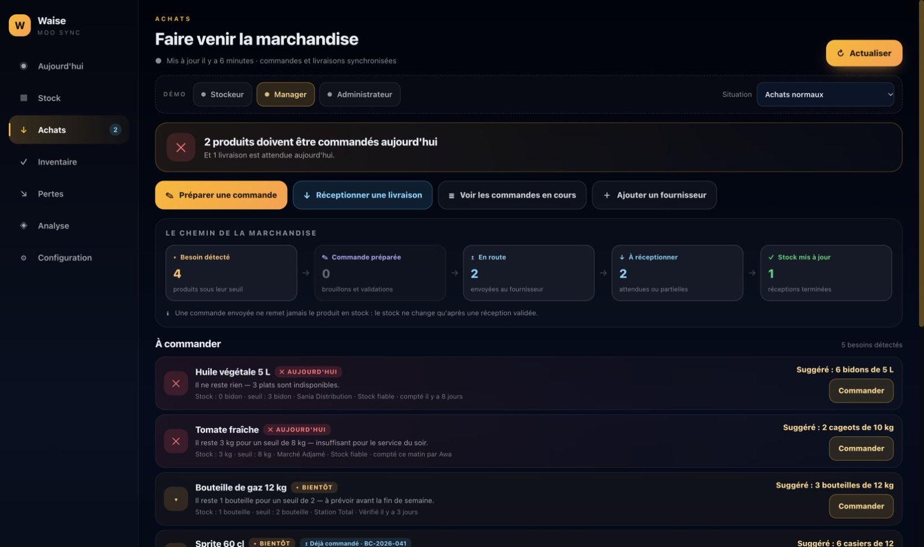Click the Waise W logo icon
Image resolution: width=924 pixels, height=547 pixels.
tap(20, 25)
